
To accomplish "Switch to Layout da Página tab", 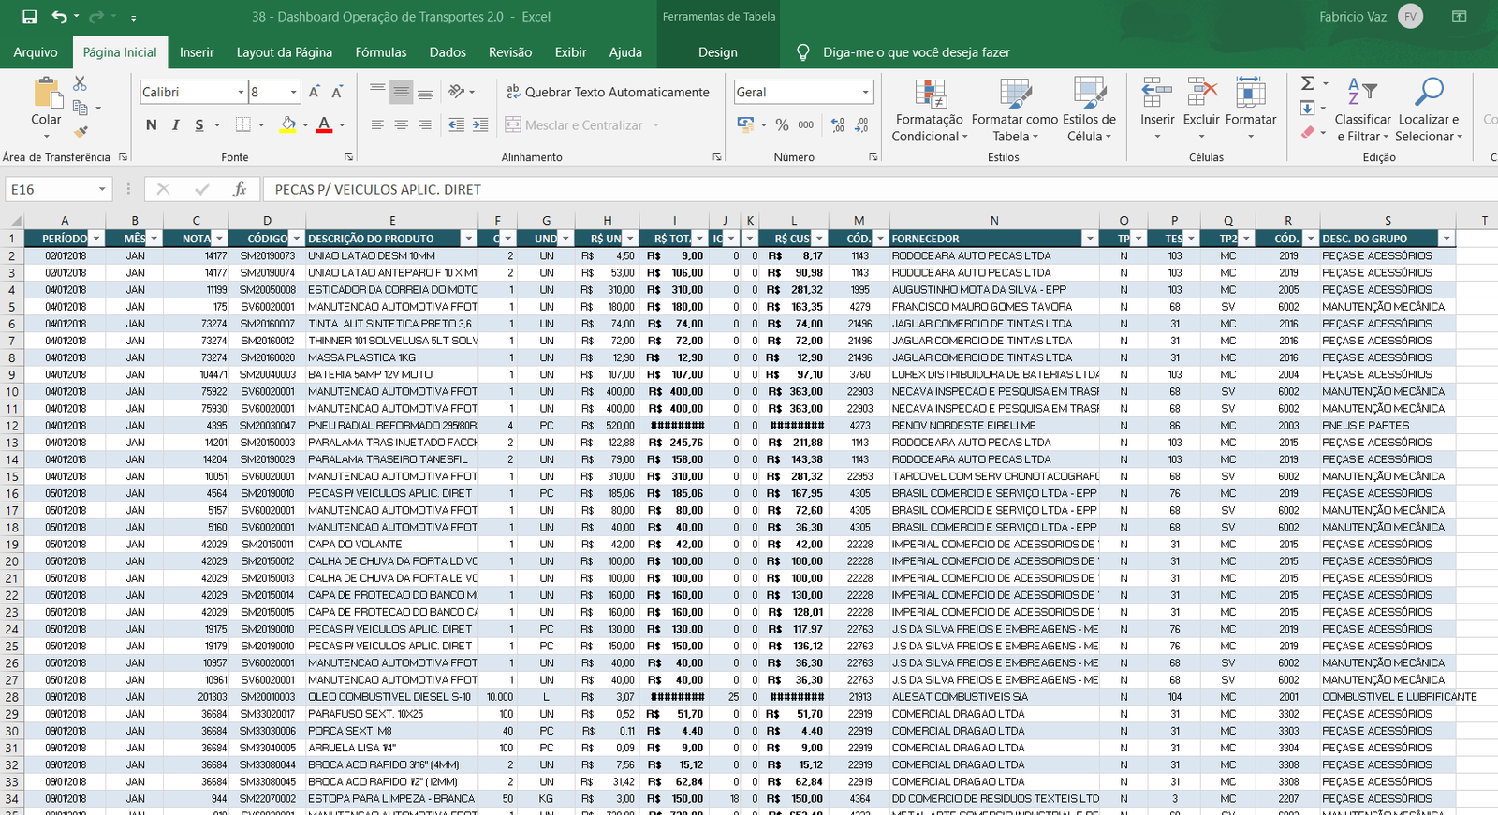I will 285,52.
